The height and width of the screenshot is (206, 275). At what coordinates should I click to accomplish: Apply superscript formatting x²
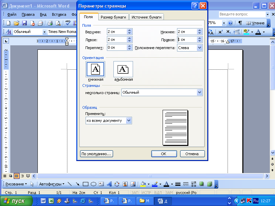point(220,32)
